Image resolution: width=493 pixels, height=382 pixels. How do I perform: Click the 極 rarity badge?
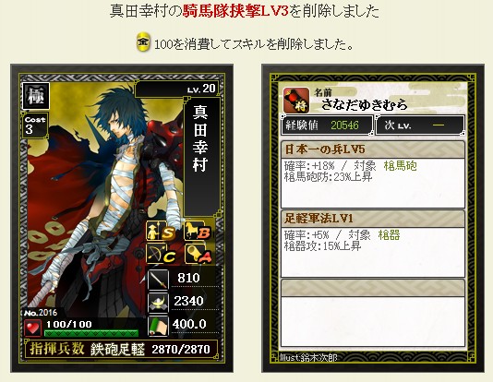(x=35, y=96)
